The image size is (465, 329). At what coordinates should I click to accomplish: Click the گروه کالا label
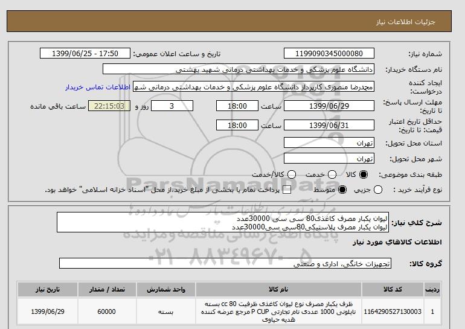click(426, 263)
